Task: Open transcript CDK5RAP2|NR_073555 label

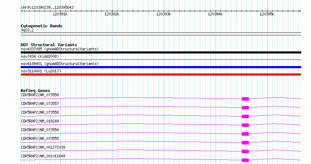Action: pyautogui.click(x=40, y=138)
